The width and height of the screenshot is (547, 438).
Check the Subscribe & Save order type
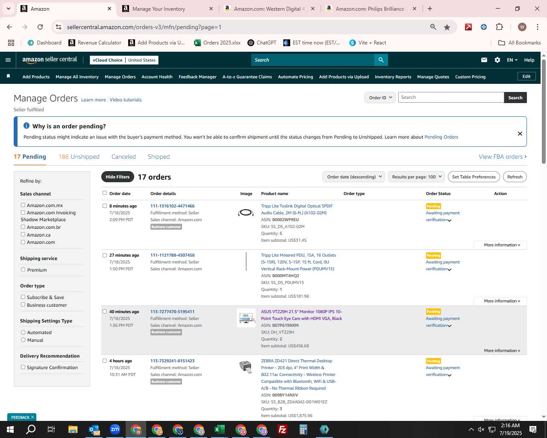click(23, 297)
